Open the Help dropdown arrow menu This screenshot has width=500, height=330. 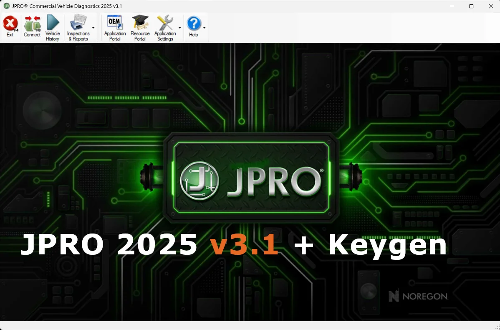tap(204, 28)
